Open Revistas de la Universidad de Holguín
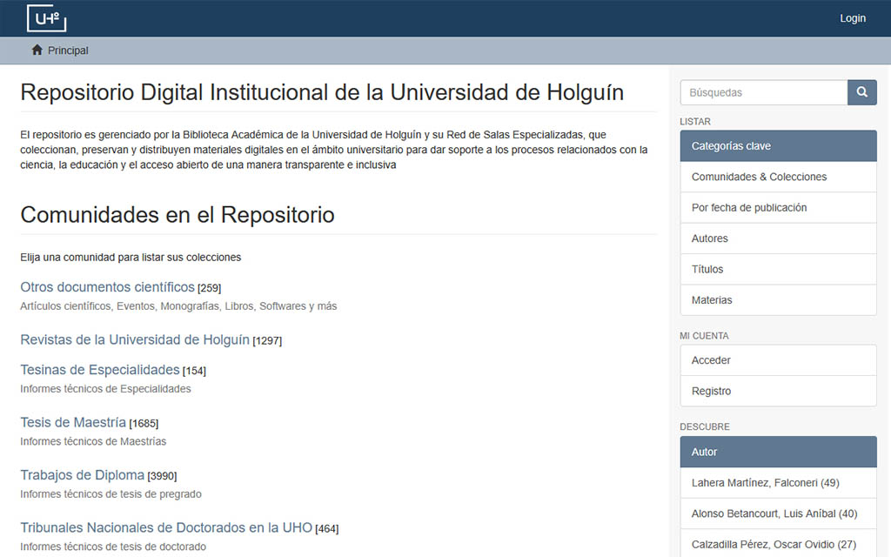Screen dimensions: 891x557 pos(135,339)
